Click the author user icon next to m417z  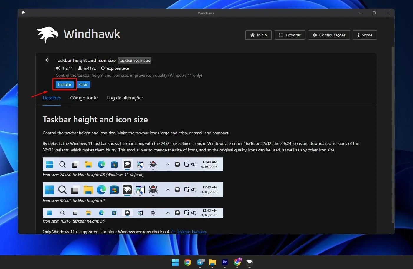click(x=80, y=68)
